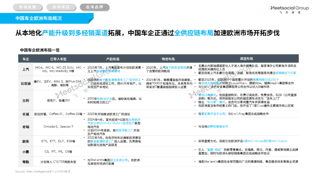Screen dimensions: 317x178
Task: Click the 中国车企欧洲布局概况 banner title
Action: 39,18
